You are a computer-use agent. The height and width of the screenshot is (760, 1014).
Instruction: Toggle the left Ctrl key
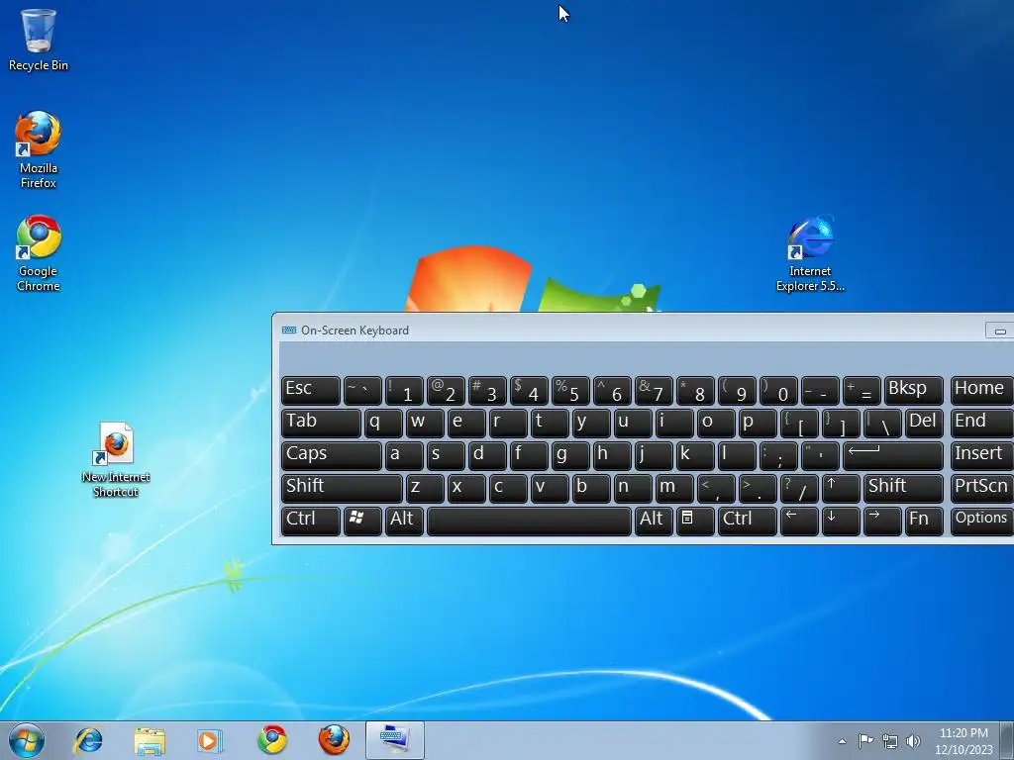tap(311, 521)
